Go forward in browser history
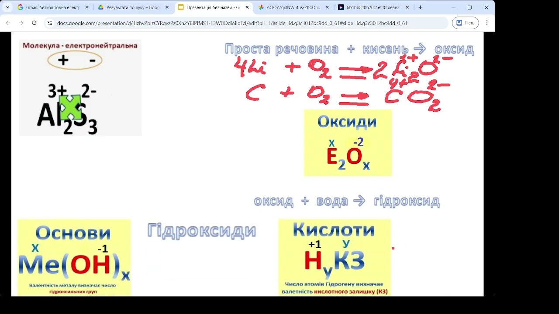The width and height of the screenshot is (559, 314). 21,23
